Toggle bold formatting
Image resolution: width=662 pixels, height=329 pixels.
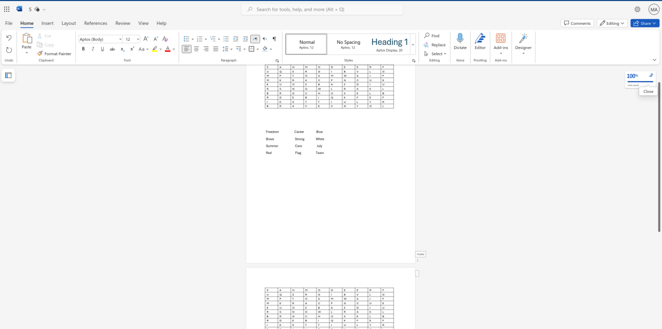point(83,49)
